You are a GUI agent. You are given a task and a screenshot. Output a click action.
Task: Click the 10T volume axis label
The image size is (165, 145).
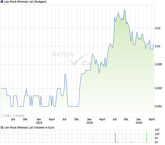pyautogui.click(x=157, y=134)
